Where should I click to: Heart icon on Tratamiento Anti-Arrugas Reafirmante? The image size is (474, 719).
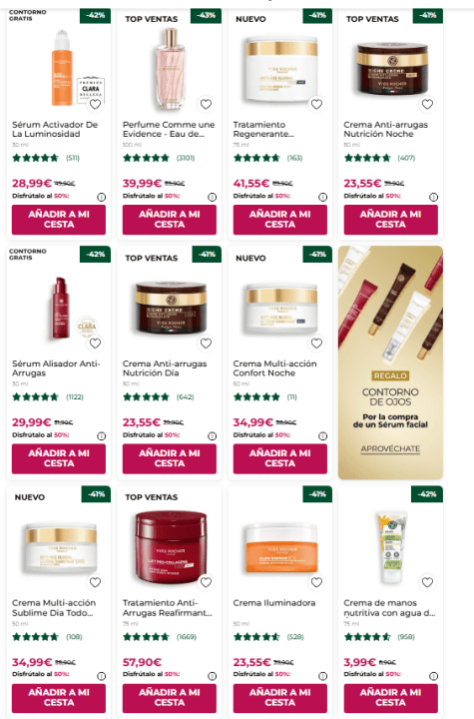206,582
